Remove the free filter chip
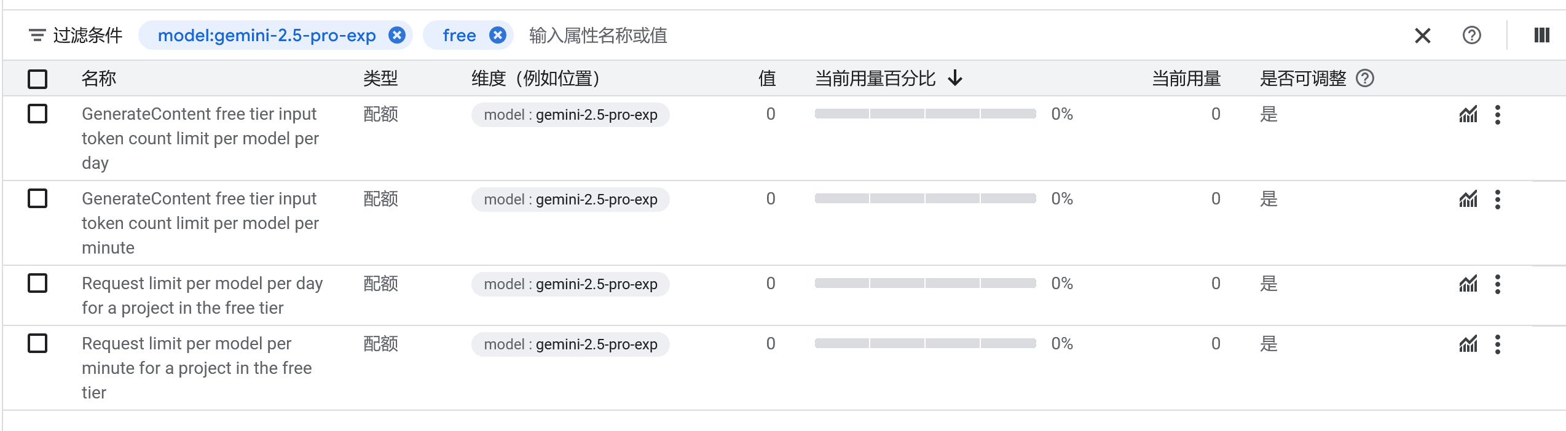This screenshot has width=1566, height=431. pyautogui.click(x=498, y=36)
